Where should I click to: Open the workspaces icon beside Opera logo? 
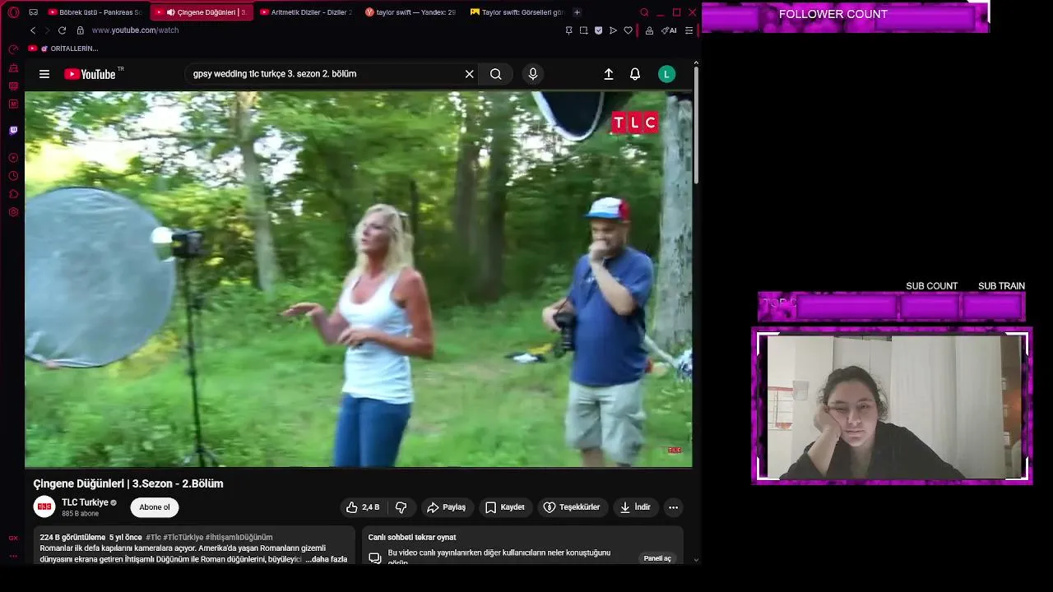tap(33, 12)
